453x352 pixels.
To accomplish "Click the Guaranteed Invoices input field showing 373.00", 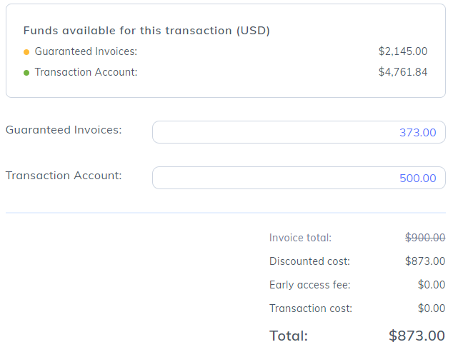I will point(299,132).
